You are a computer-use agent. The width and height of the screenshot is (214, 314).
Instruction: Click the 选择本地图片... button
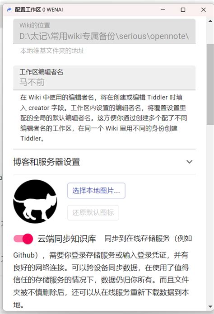(x=96, y=191)
